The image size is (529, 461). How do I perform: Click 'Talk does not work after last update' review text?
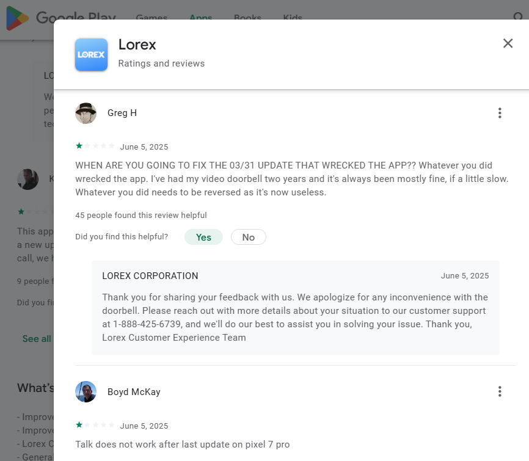183,444
